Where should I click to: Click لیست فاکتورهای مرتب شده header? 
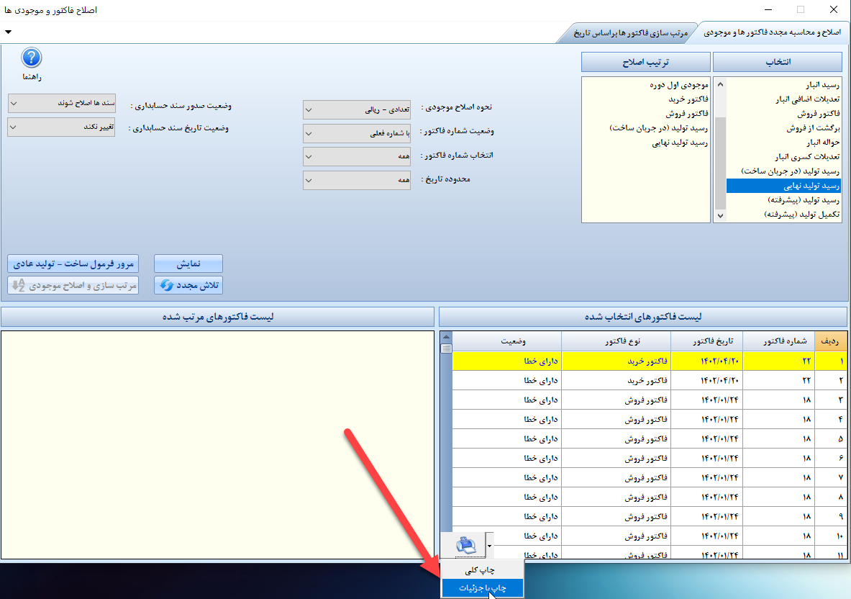(218, 317)
